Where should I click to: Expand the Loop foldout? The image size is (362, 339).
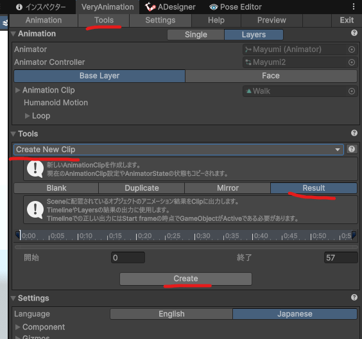click(27, 116)
